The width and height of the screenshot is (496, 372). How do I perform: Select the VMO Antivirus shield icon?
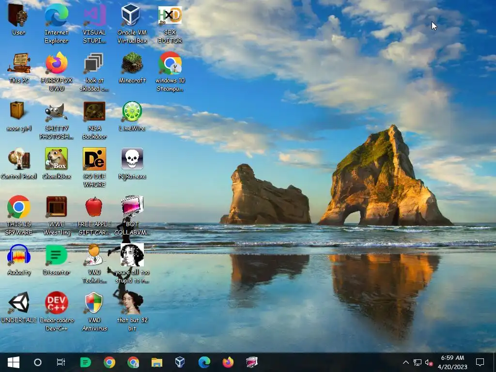94,311
